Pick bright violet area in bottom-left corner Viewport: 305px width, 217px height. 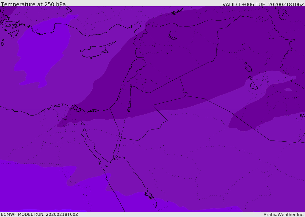(30, 188)
